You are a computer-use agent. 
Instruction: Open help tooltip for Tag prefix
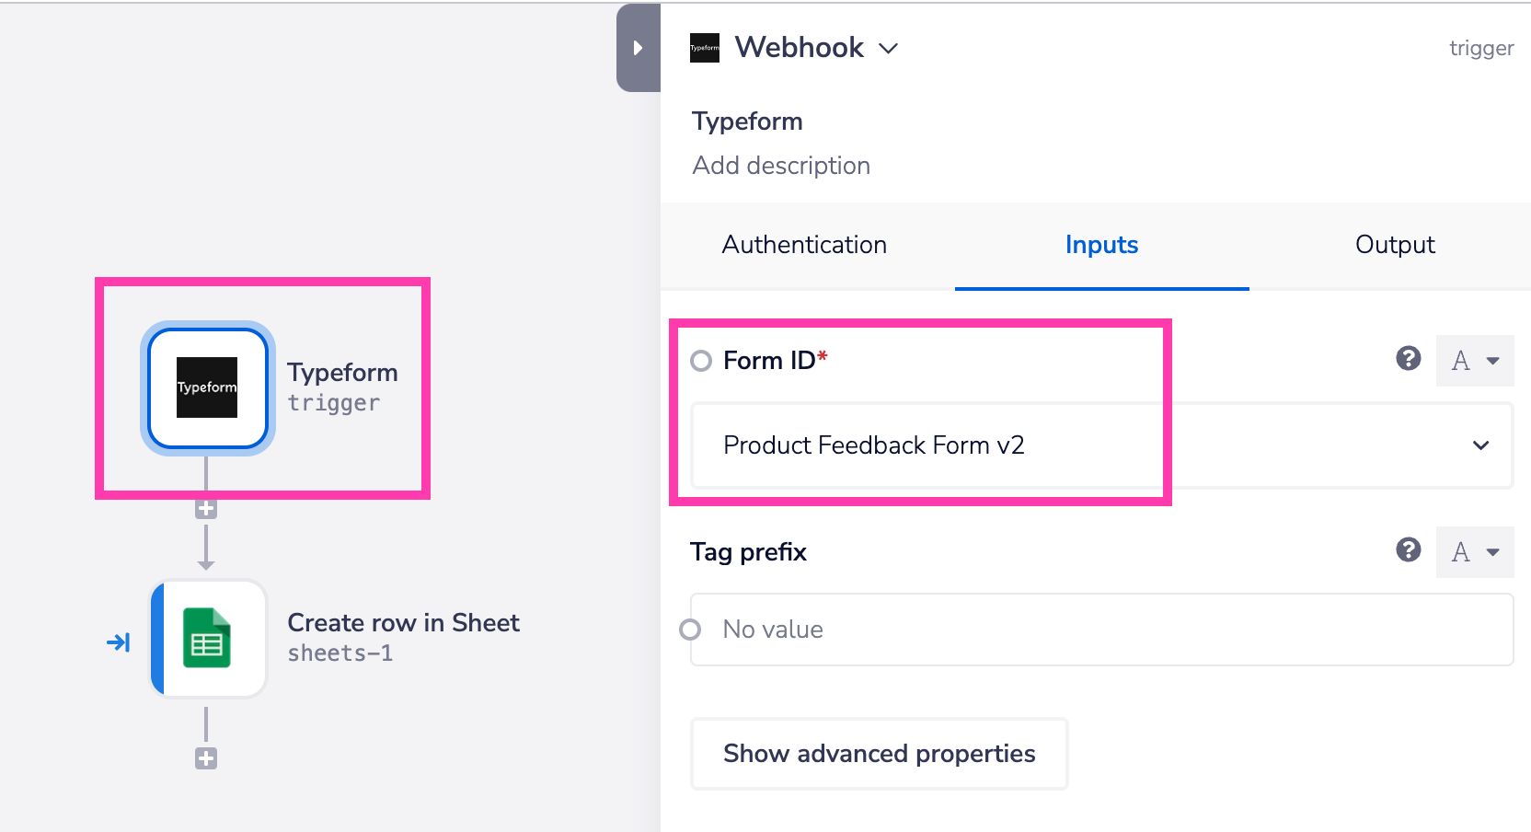pos(1407,551)
